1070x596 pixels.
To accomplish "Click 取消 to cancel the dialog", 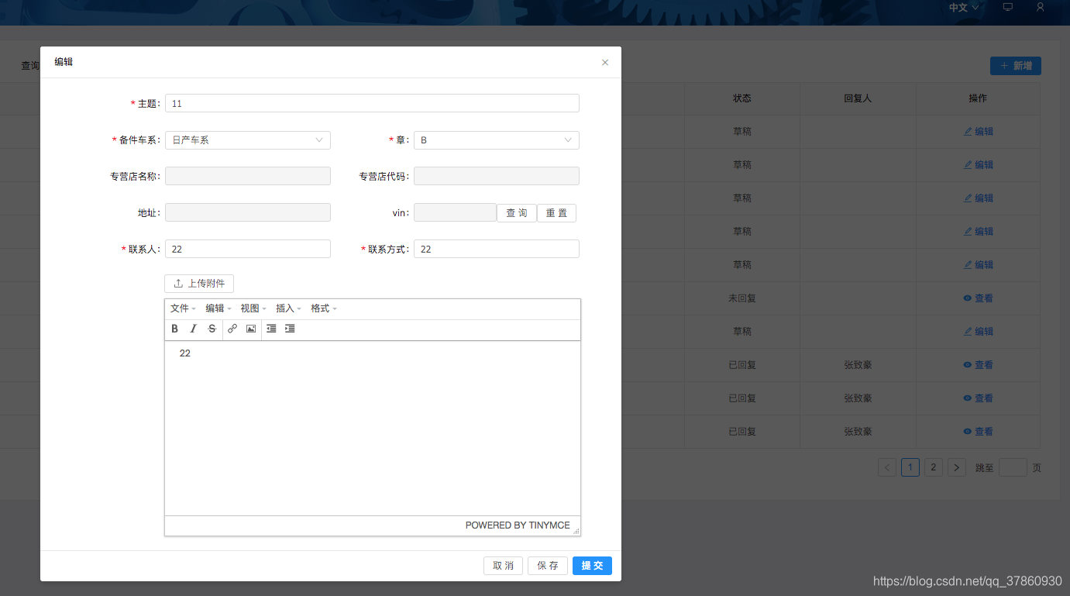I will pyautogui.click(x=503, y=566).
